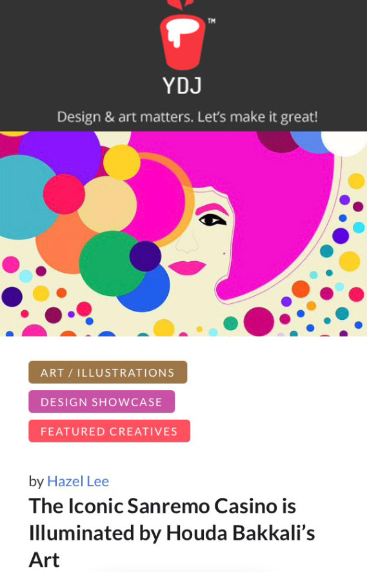Image resolution: width=367 pixels, height=572 pixels.
Task: Open the Art / Illustrations category tag
Action: [x=108, y=372]
